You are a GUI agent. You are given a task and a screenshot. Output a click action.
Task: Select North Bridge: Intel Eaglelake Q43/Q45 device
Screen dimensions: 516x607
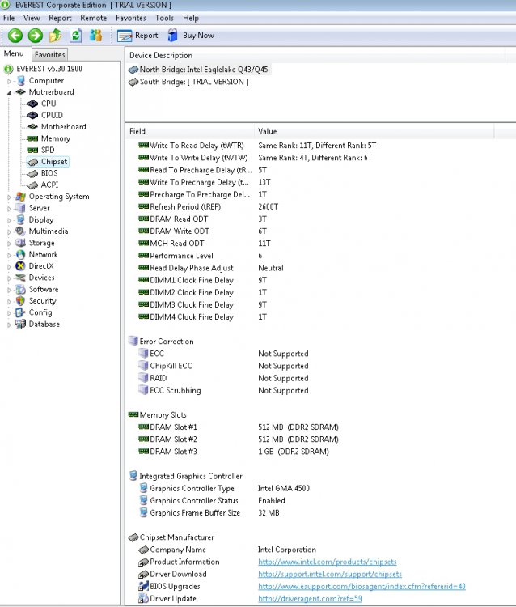pos(199,70)
